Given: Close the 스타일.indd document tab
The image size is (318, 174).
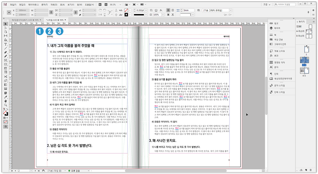Looking at the screenshot, I should pos(65,20).
